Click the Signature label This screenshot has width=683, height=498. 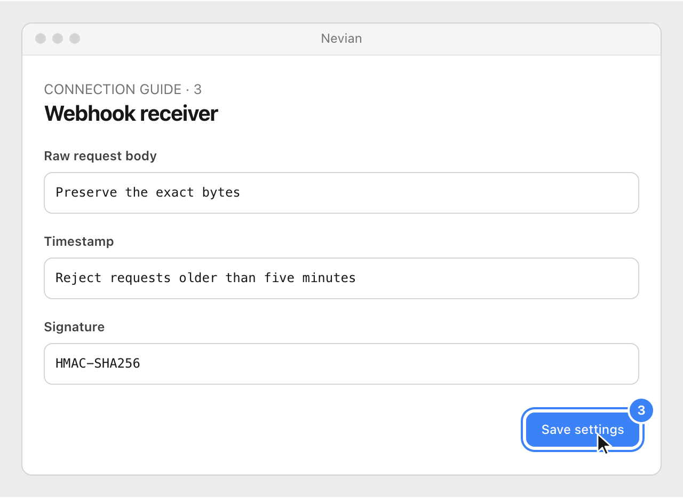pos(74,327)
